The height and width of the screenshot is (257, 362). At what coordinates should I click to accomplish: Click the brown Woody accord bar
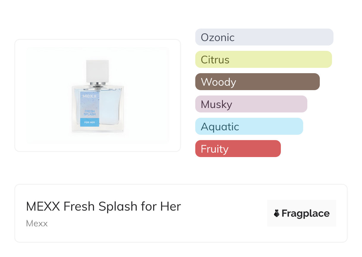coord(257,82)
